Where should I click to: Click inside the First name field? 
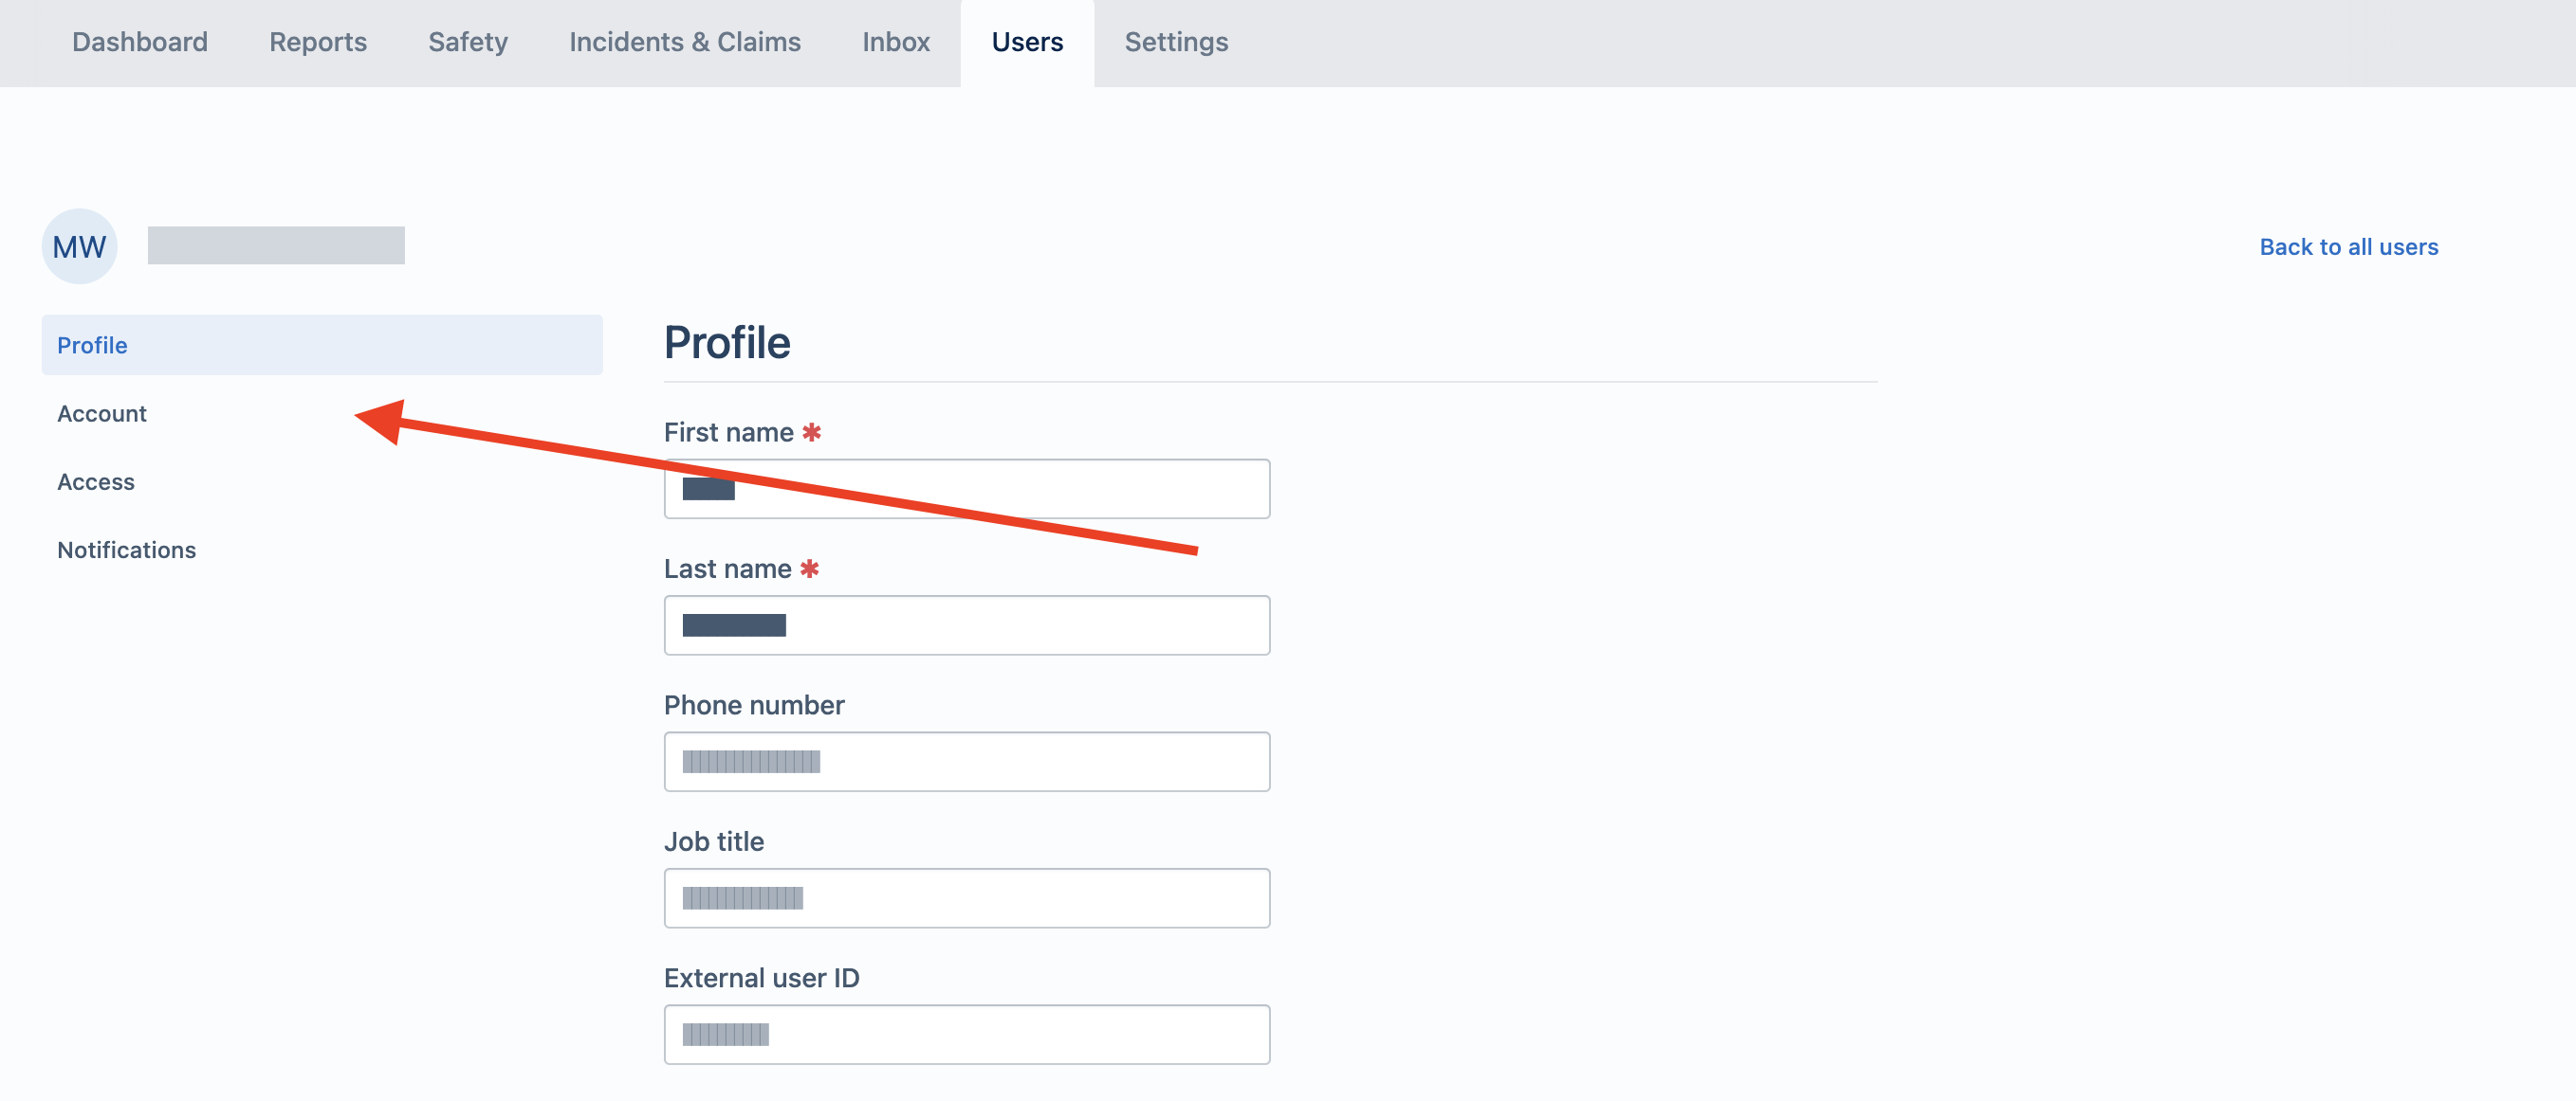966,489
